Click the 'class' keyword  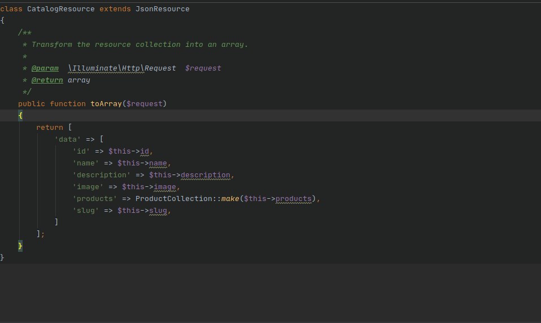coord(11,9)
